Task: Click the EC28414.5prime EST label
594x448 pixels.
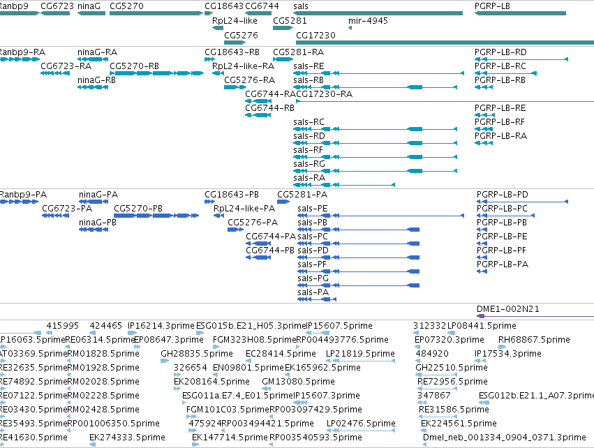Action: (x=281, y=354)
